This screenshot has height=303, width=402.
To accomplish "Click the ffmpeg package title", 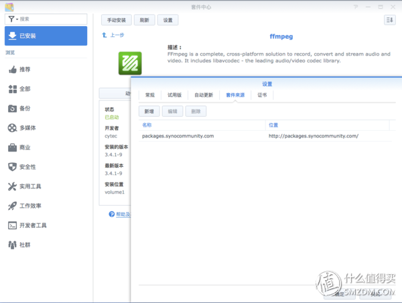I will (281, 36).
